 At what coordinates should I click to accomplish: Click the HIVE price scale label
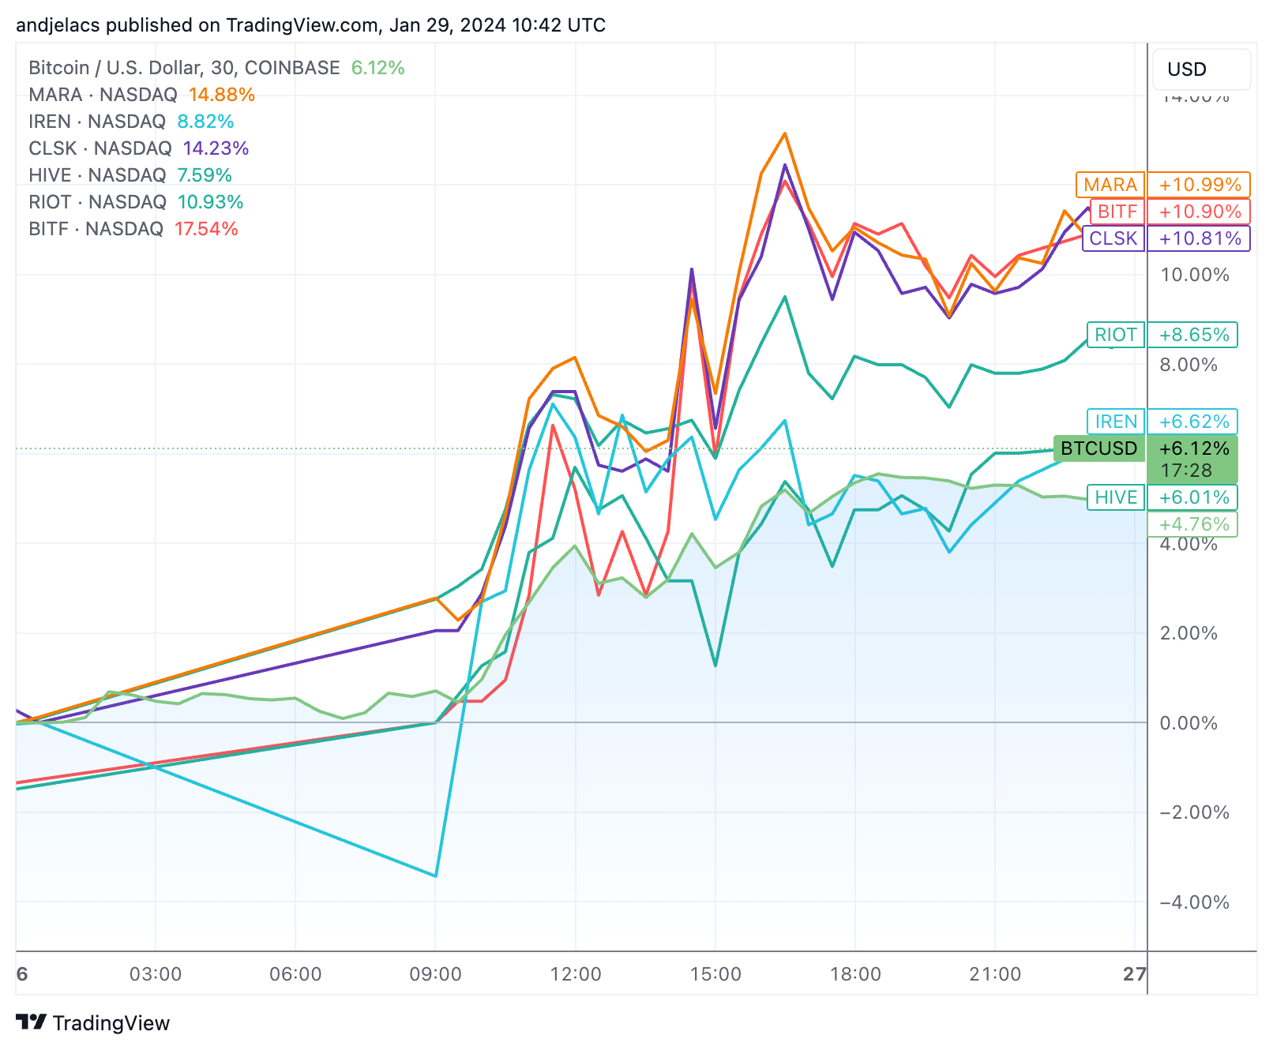tap(1116, 497)
